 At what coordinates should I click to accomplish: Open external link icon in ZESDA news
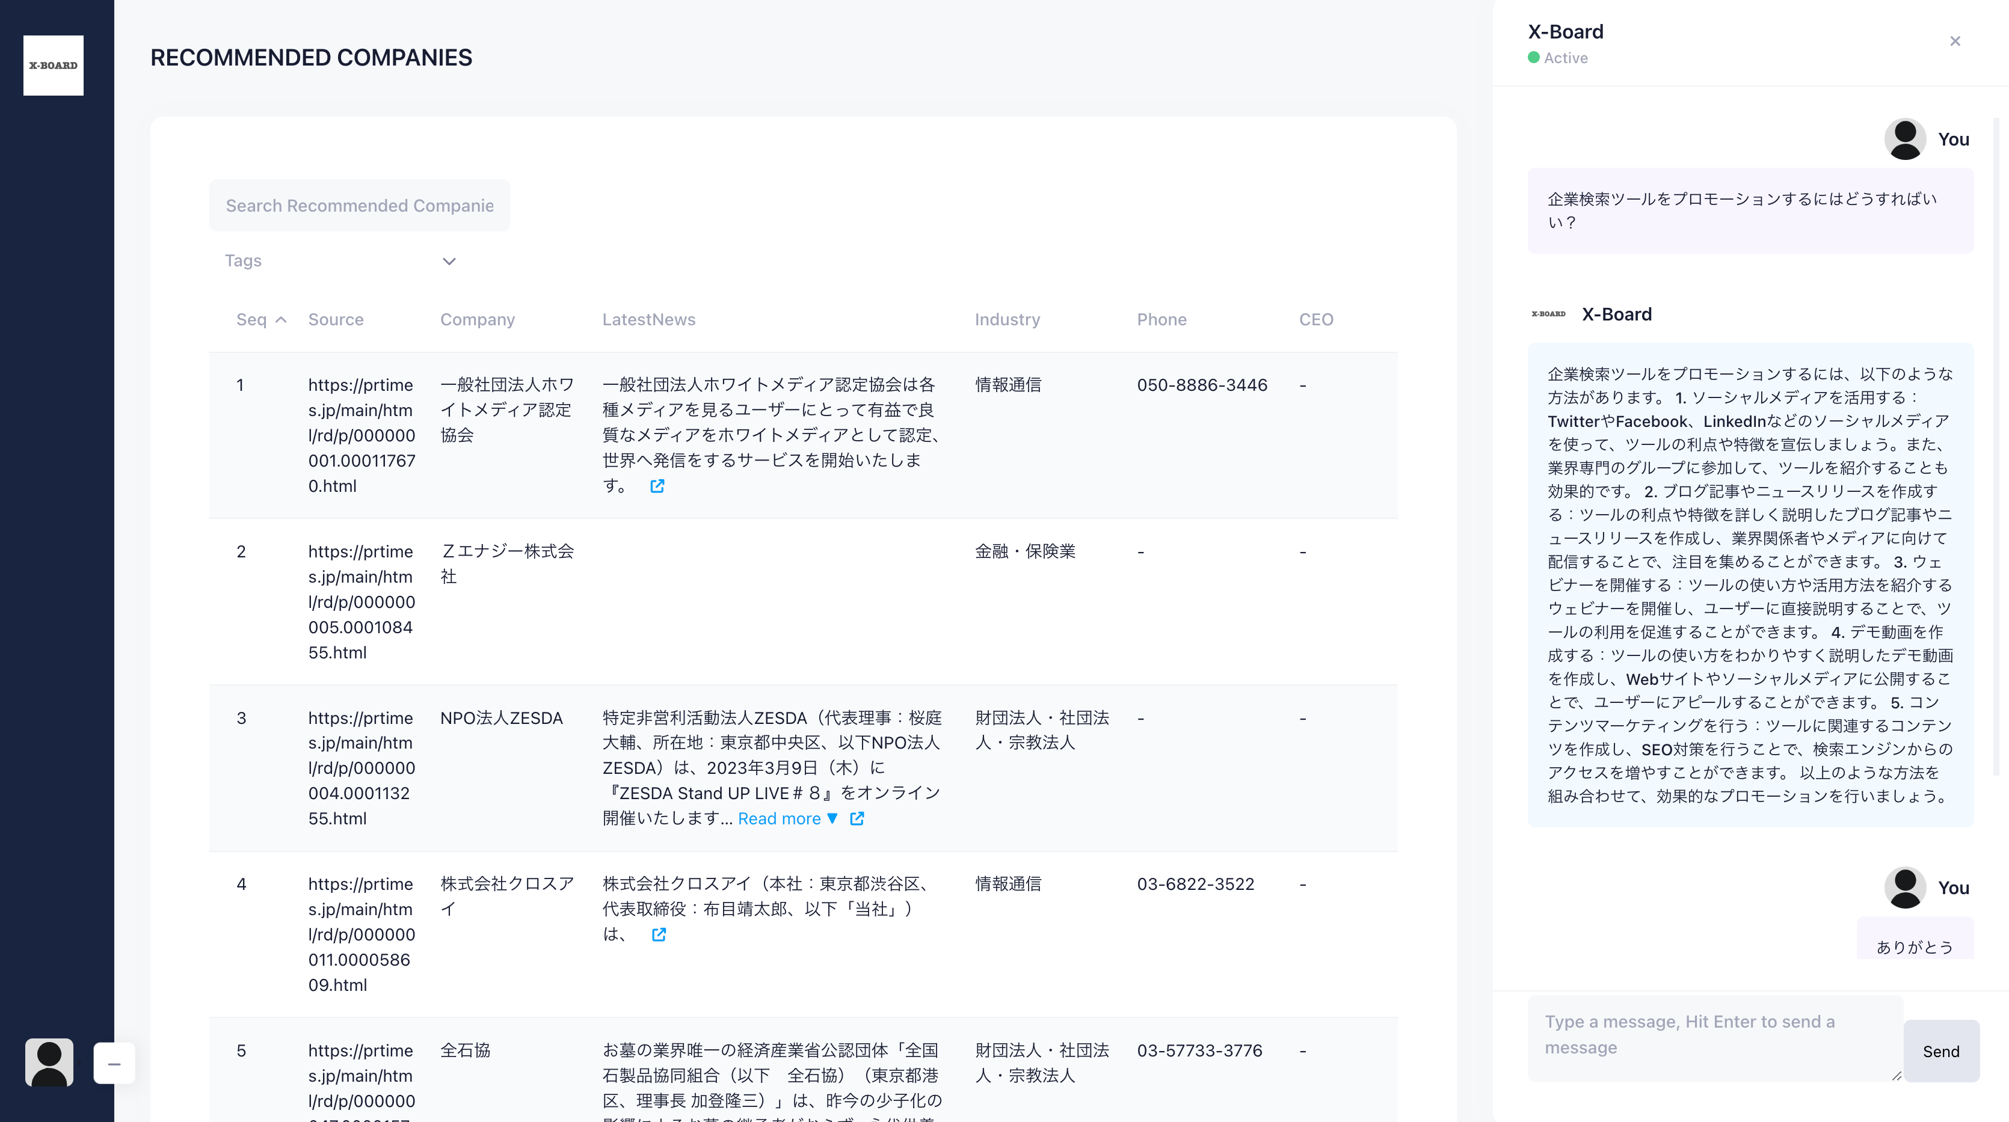click(x=857, y=819)
